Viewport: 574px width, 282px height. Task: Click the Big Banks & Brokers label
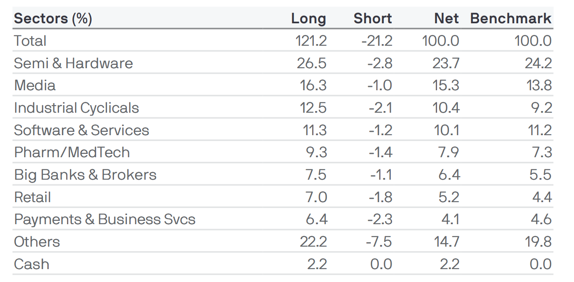coord(85,175)
